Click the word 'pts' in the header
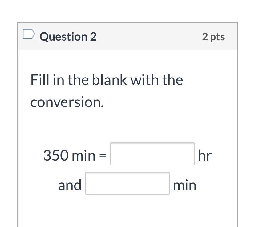The height and width of the screenshot is (227, 255). tap(217, 37)
